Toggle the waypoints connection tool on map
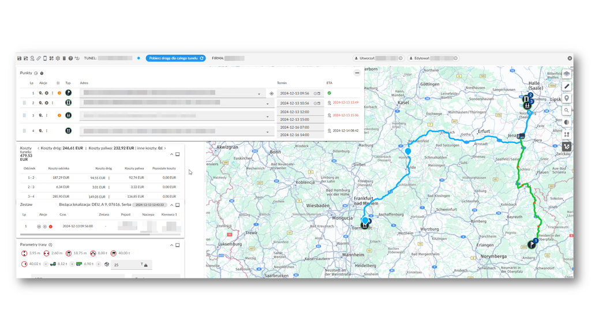The width and height of the screenshot is (591, 332). pyautogui.click(x=567, y=134)
